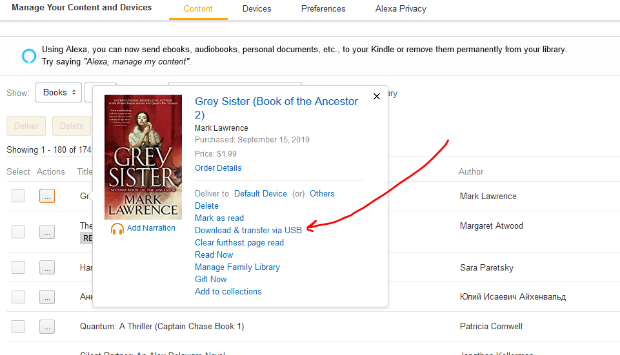Click the Grey Sister cover thumbnail
The height and width of the screenshot is (355, 620).
(x=143, y=157)
